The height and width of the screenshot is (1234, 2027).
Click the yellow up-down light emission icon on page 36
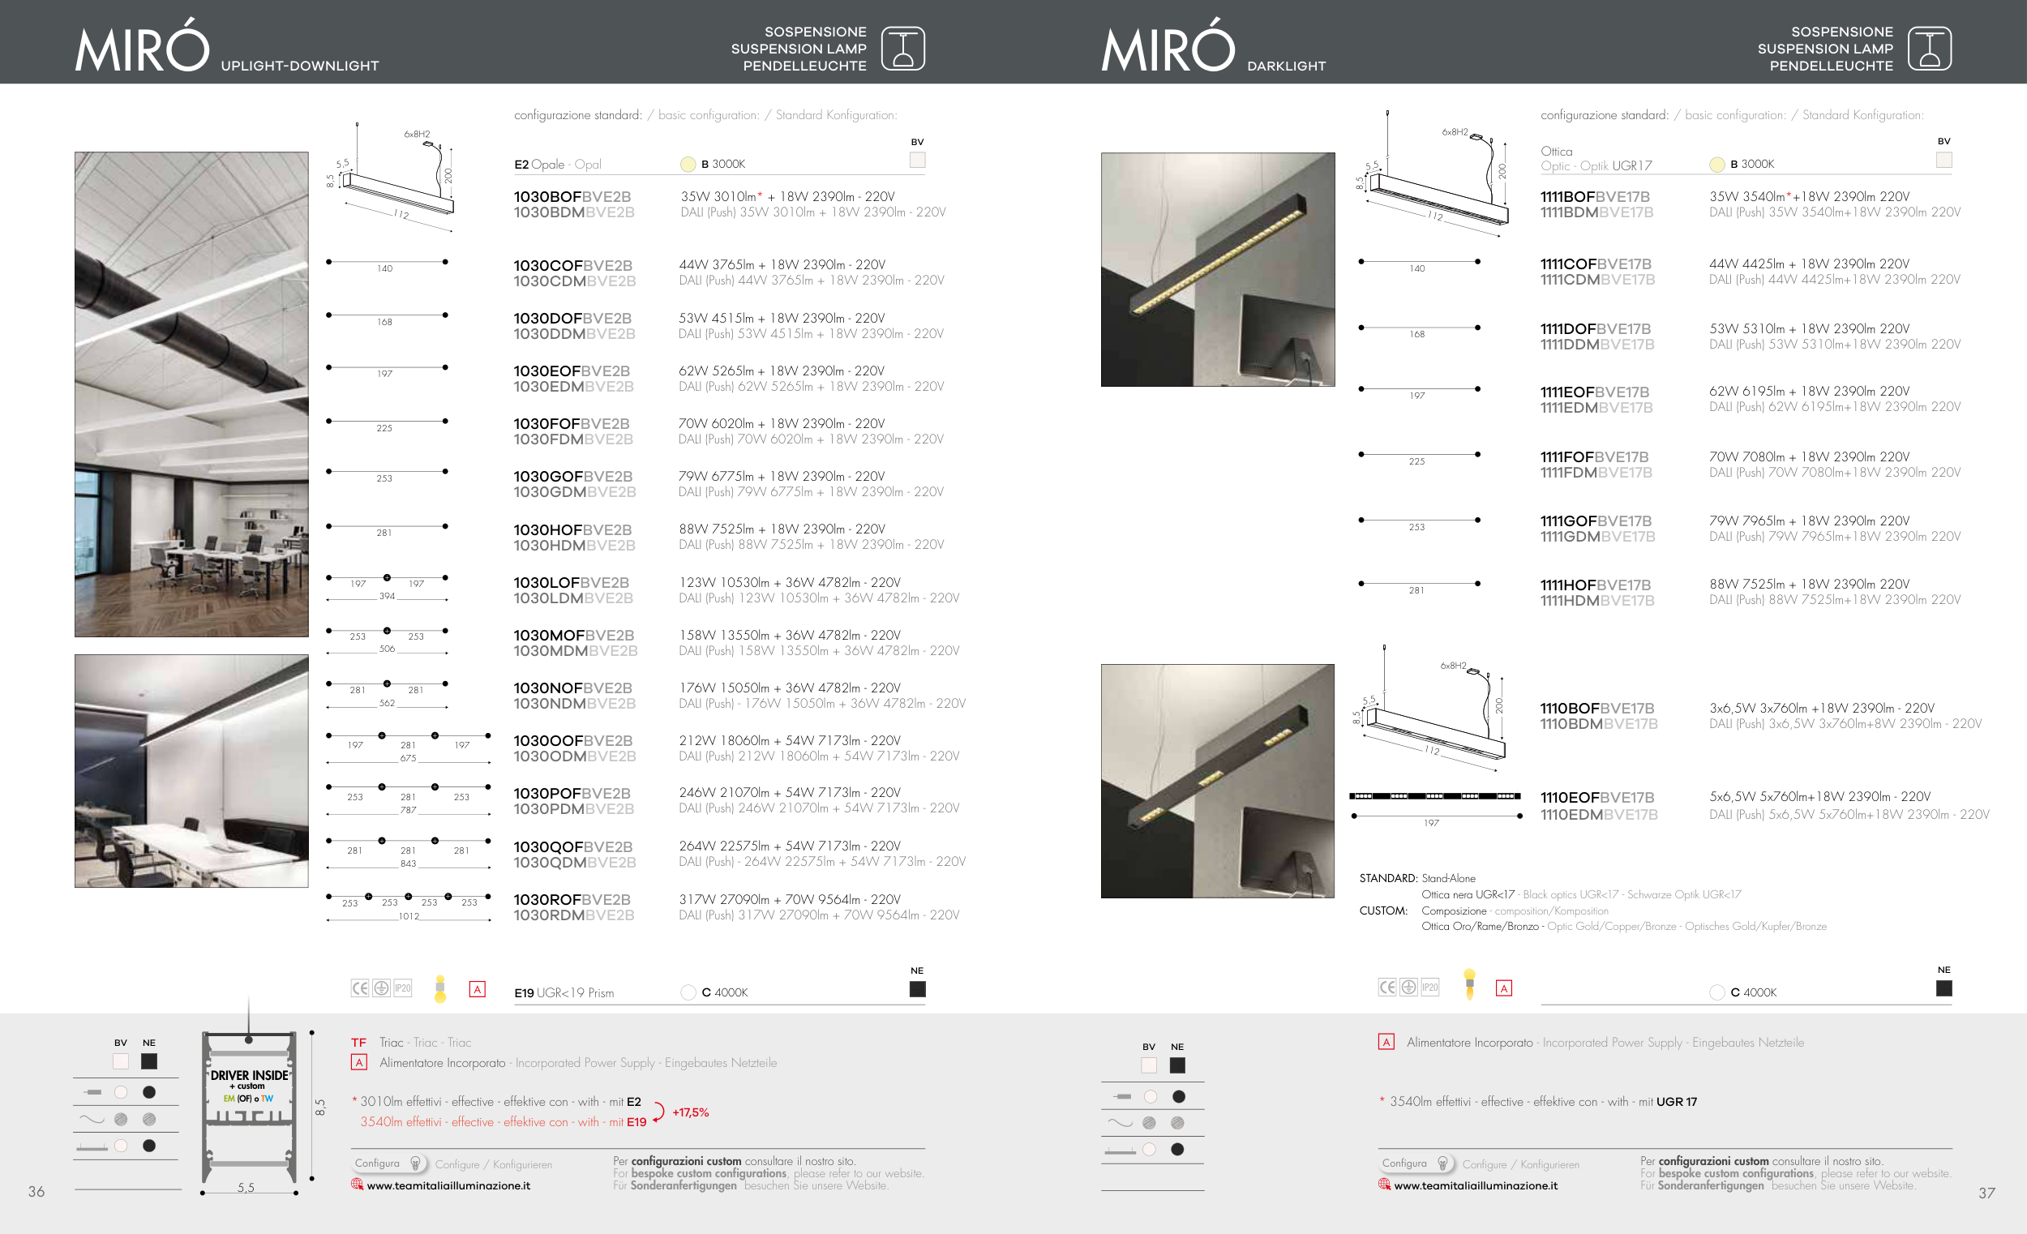pyautogui.click(x=440, y=988)
